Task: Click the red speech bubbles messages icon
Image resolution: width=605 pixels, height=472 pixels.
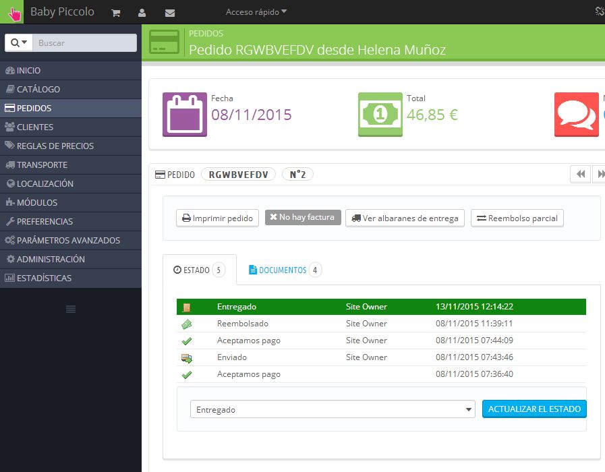Action: 577,115
